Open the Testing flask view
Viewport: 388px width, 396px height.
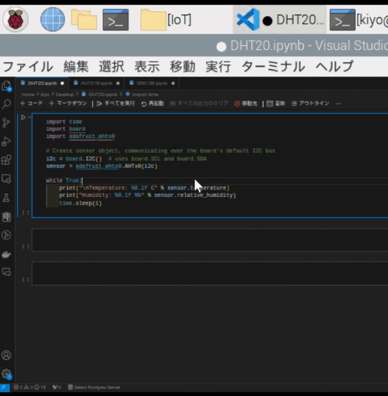[6, 198]
